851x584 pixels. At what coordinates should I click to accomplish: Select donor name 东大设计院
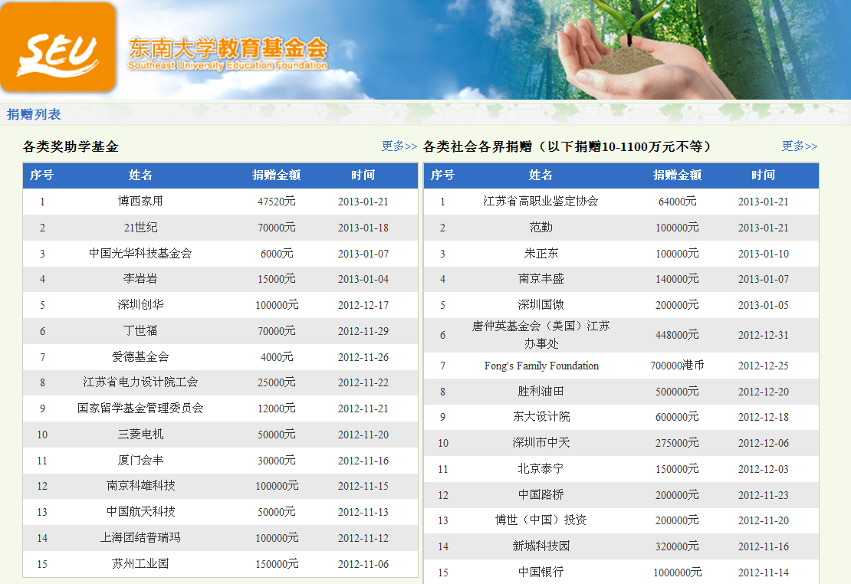541,417
